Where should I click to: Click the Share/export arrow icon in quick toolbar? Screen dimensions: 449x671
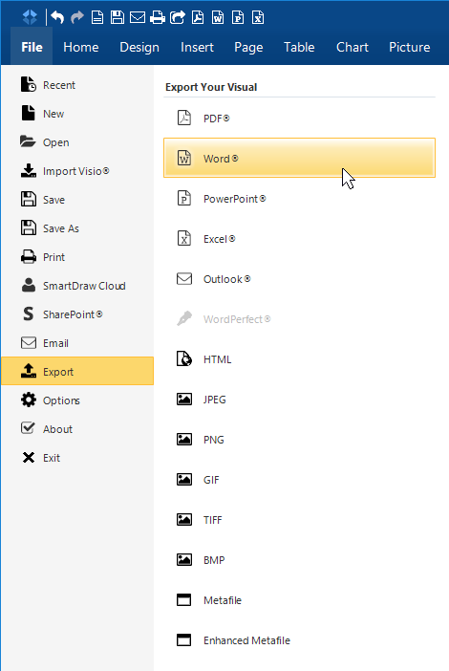pos(178,17)
